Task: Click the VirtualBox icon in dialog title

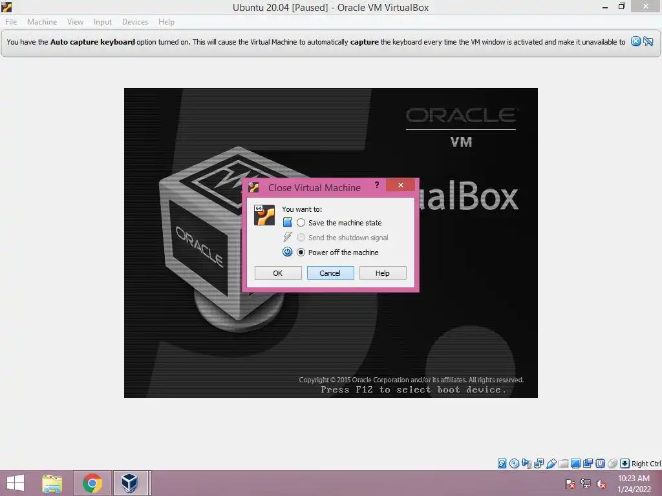Action: tap(253, 187)
